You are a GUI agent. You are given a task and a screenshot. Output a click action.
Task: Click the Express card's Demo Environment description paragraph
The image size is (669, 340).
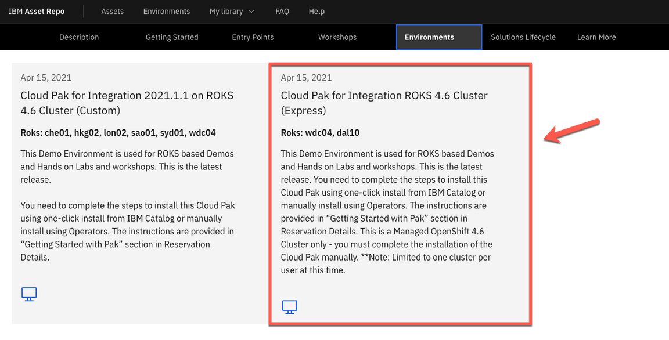(x=387, y=211)
